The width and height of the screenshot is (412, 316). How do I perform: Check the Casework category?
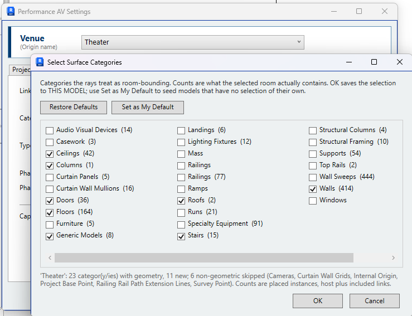50,142
